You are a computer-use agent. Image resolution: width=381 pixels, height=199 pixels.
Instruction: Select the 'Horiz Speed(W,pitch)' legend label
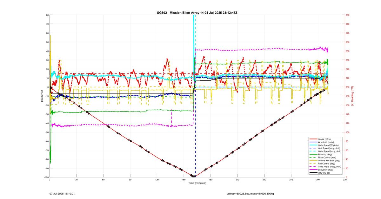click(329, 145)
